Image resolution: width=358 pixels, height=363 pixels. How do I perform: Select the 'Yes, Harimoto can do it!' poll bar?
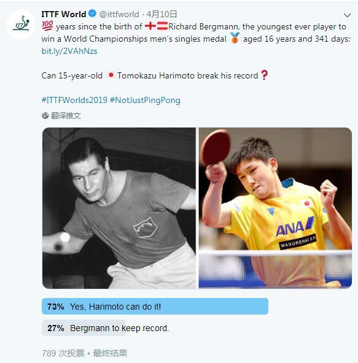pos(155,307)
